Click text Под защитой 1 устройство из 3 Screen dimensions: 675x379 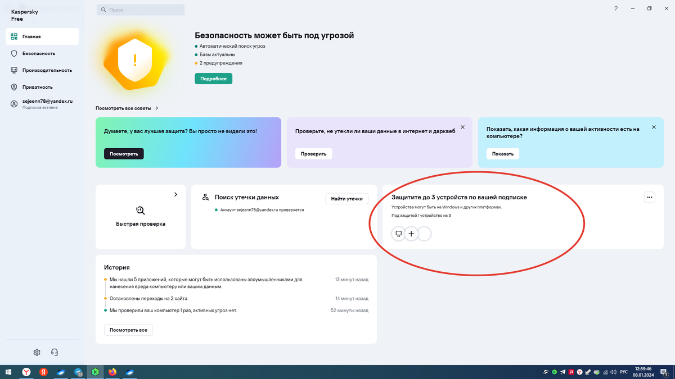421,216
